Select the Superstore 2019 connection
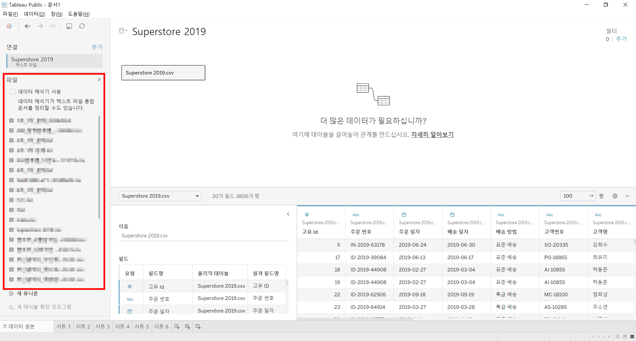 55,61
